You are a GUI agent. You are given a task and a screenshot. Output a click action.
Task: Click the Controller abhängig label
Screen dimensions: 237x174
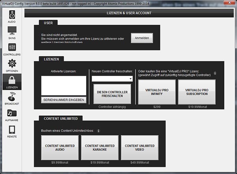[x=112, y=107]
